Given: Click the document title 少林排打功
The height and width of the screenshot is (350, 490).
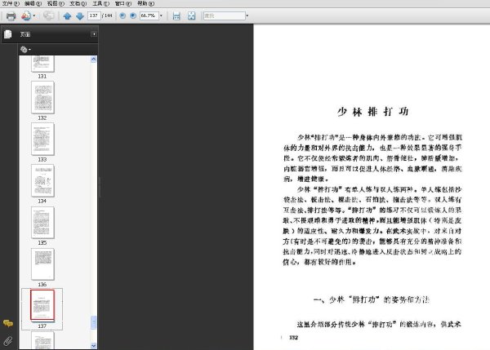Looking at the screenshot, I should (373, 112).
